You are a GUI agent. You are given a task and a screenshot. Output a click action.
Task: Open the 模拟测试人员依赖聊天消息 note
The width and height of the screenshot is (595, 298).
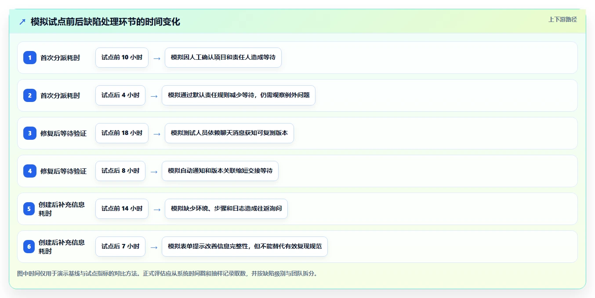229,133
